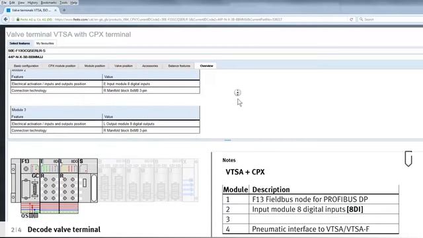
Task: Click Module 3 Connection technology label
Action: pos(29,131)
